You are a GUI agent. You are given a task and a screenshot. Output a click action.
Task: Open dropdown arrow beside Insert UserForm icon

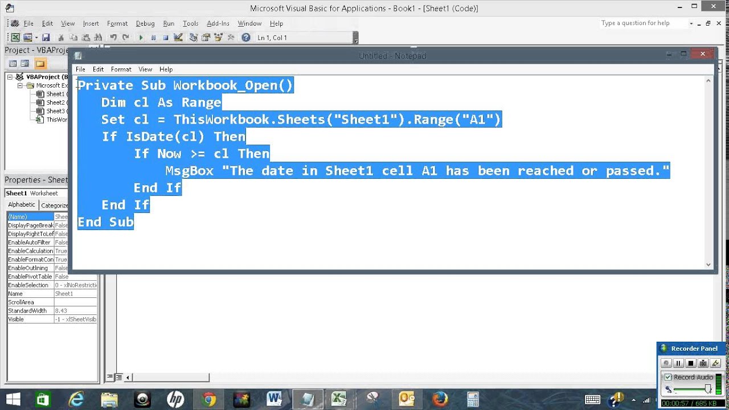coord(36,38)
